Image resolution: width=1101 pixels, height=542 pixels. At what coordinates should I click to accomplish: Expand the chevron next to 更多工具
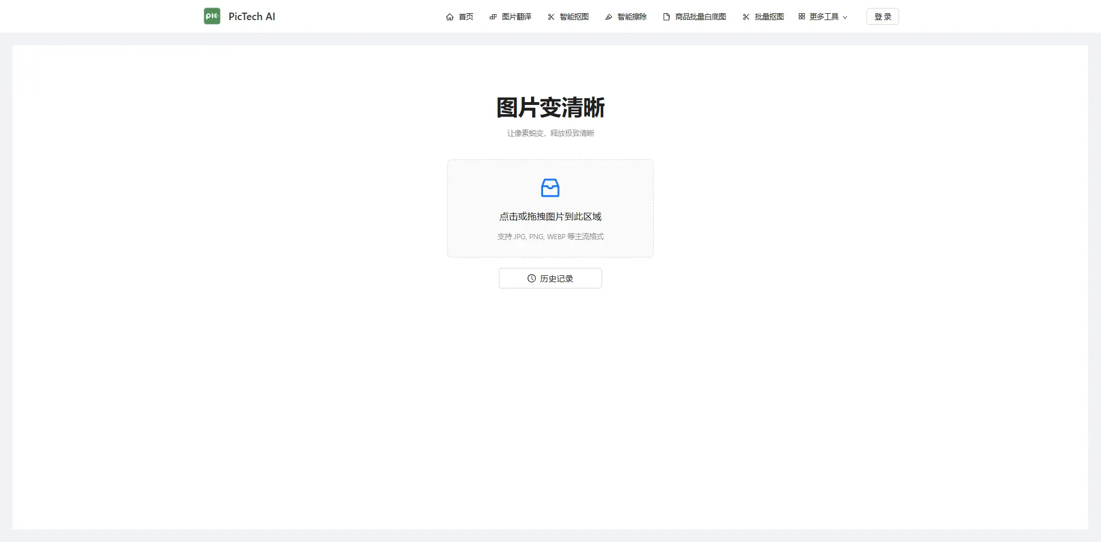coord(845,17)
